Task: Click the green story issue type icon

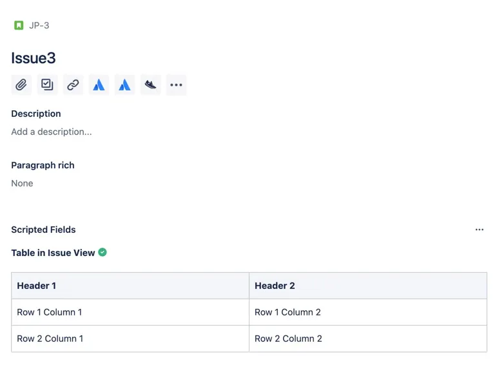Action: point(19,25)
